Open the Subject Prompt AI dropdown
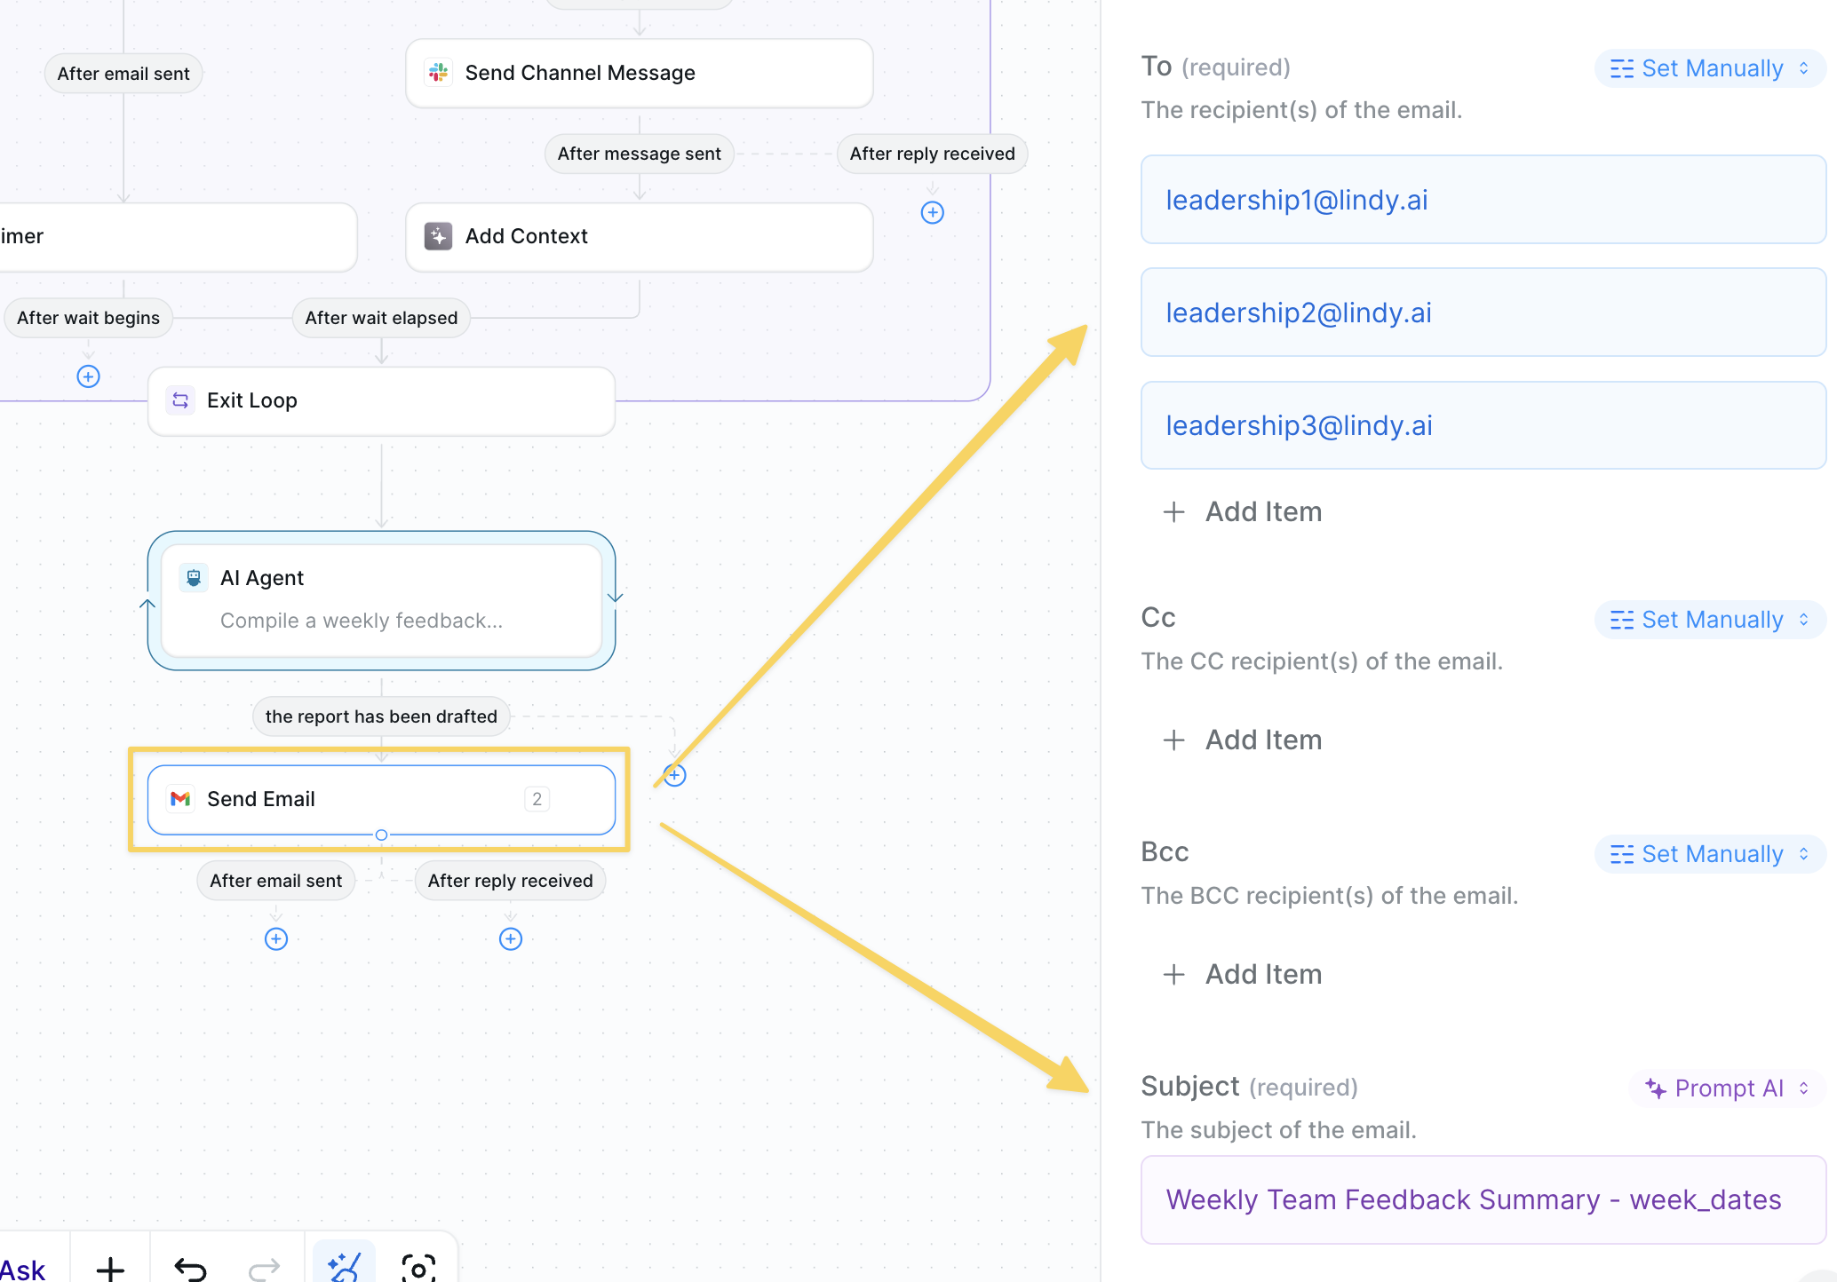The height and width of the screenshot is (1282, 1837). tap(1727, 1088)
